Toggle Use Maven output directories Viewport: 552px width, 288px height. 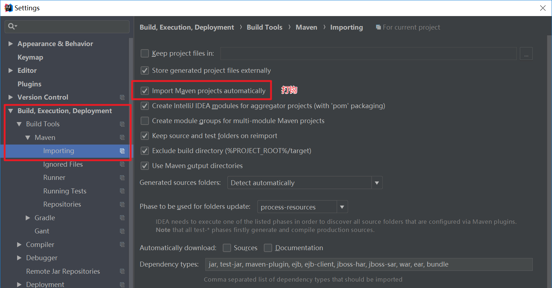point(145,166)
